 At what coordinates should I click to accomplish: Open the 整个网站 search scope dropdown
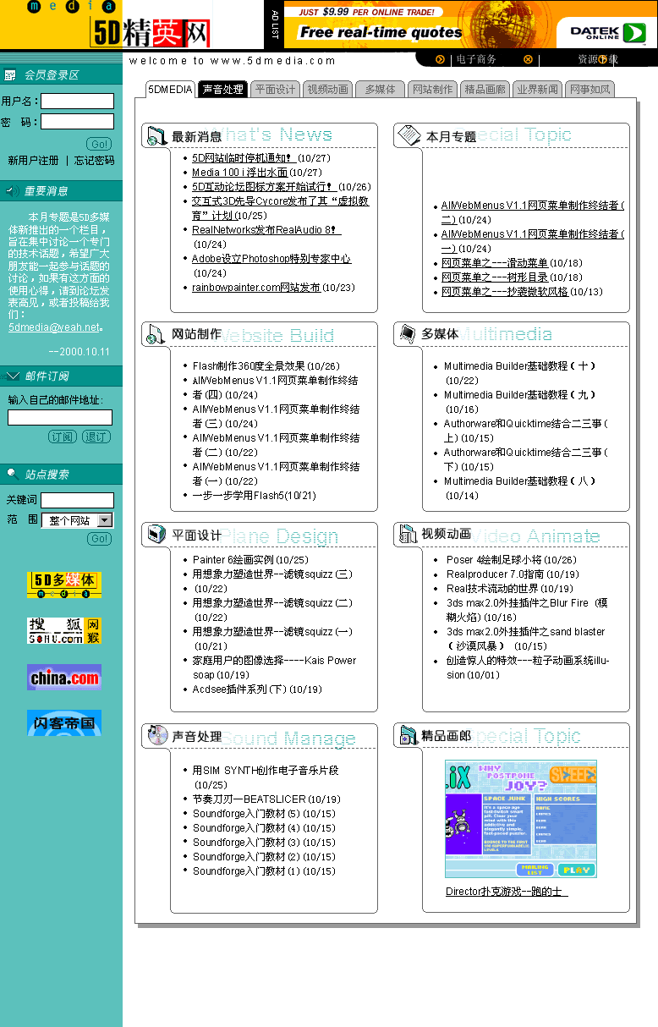(x=78, y=520)
